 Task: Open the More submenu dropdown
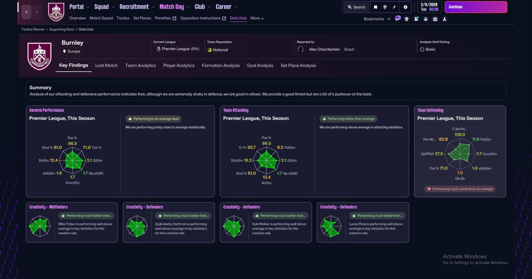point(257,18)
